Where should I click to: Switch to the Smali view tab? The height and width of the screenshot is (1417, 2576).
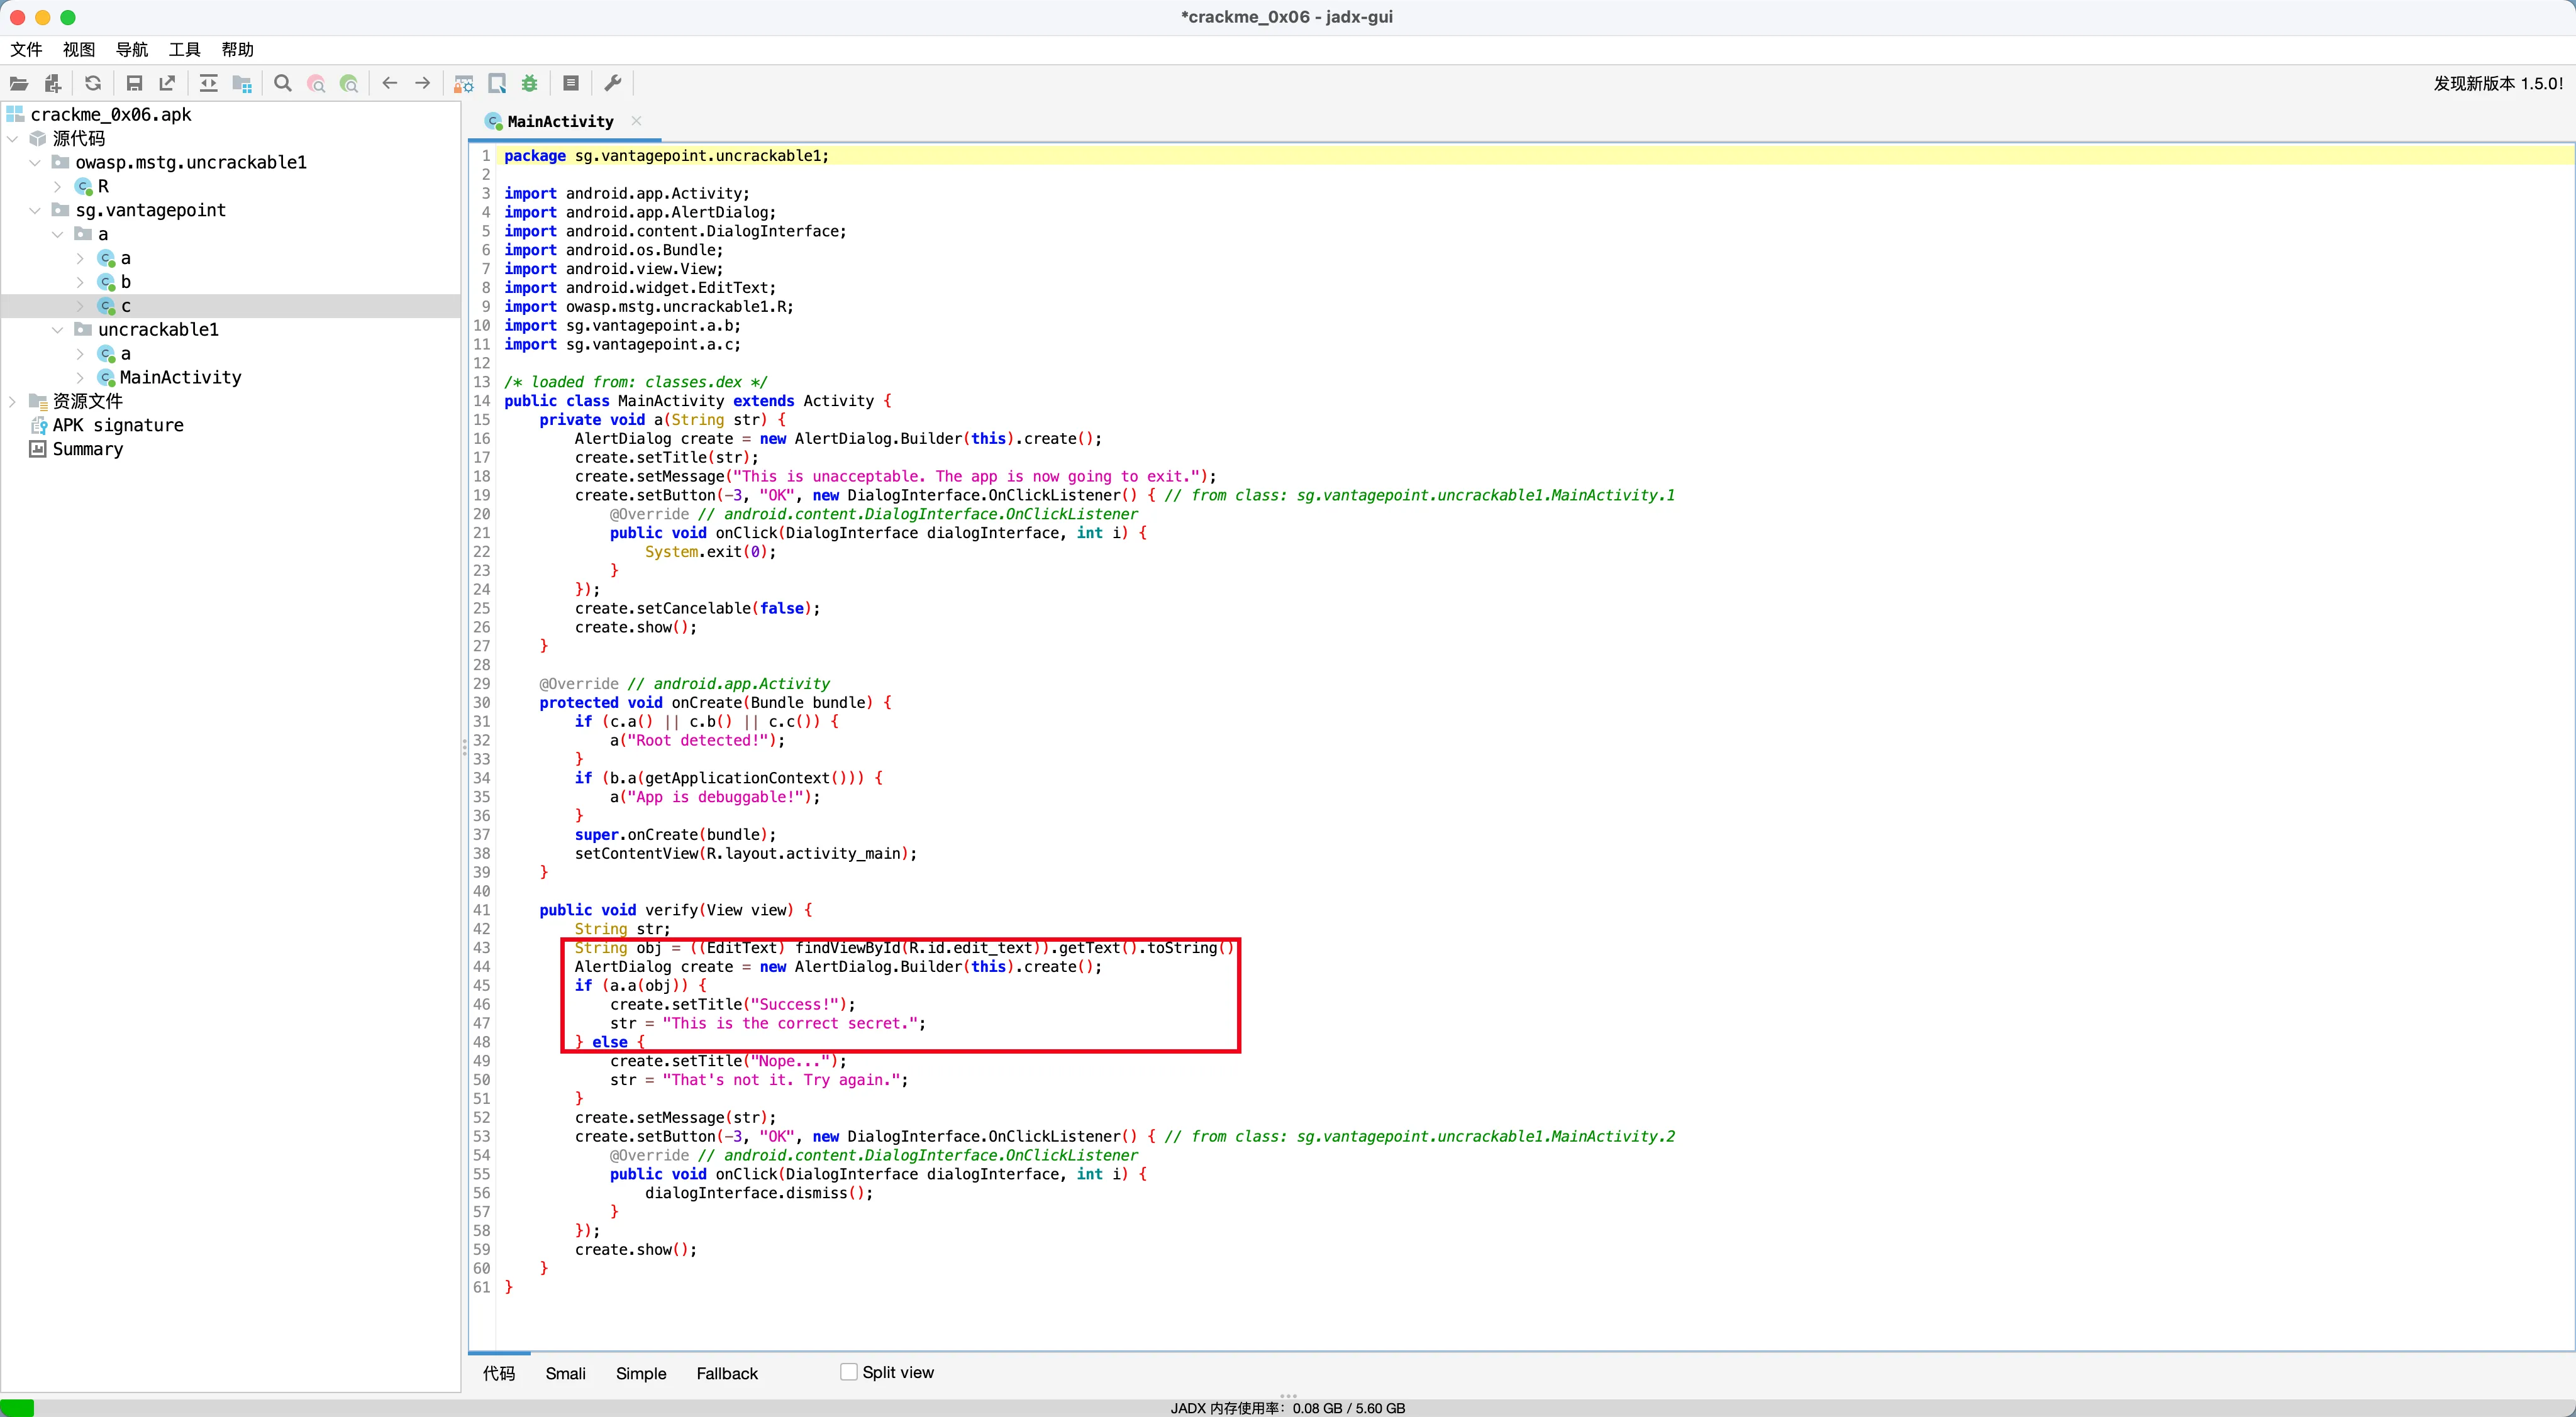click(565, 1373)
